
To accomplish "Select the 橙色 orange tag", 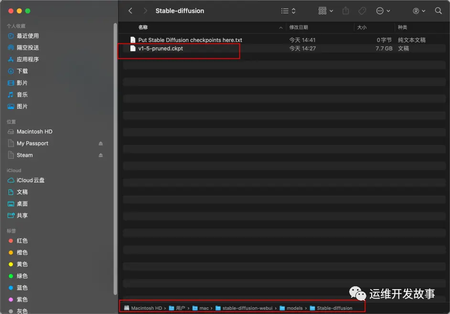I will click(x=22, y=252).
